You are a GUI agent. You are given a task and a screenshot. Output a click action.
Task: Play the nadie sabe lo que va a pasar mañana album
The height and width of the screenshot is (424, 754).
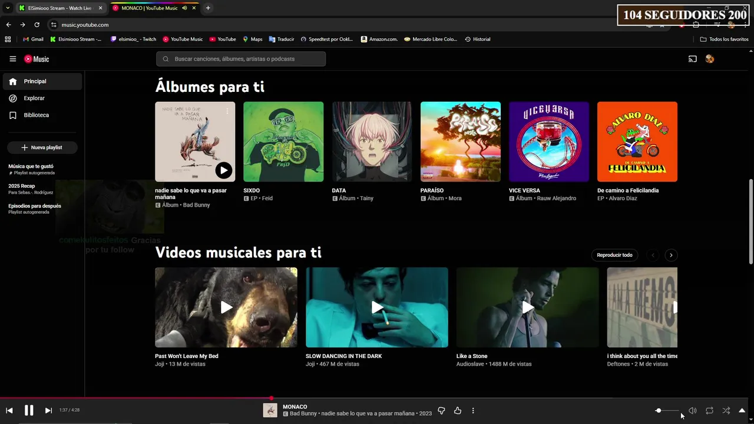(223, 170)
